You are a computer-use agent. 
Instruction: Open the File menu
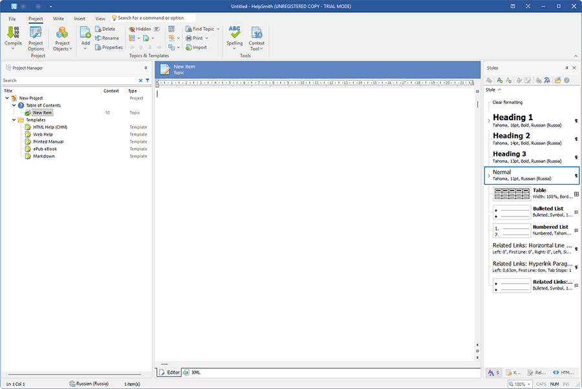(x=12, y=19)
